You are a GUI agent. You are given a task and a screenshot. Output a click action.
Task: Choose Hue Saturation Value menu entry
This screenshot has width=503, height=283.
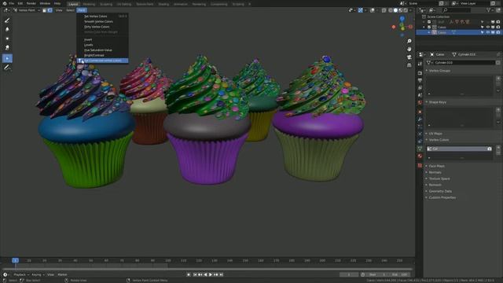click(103, 50)
